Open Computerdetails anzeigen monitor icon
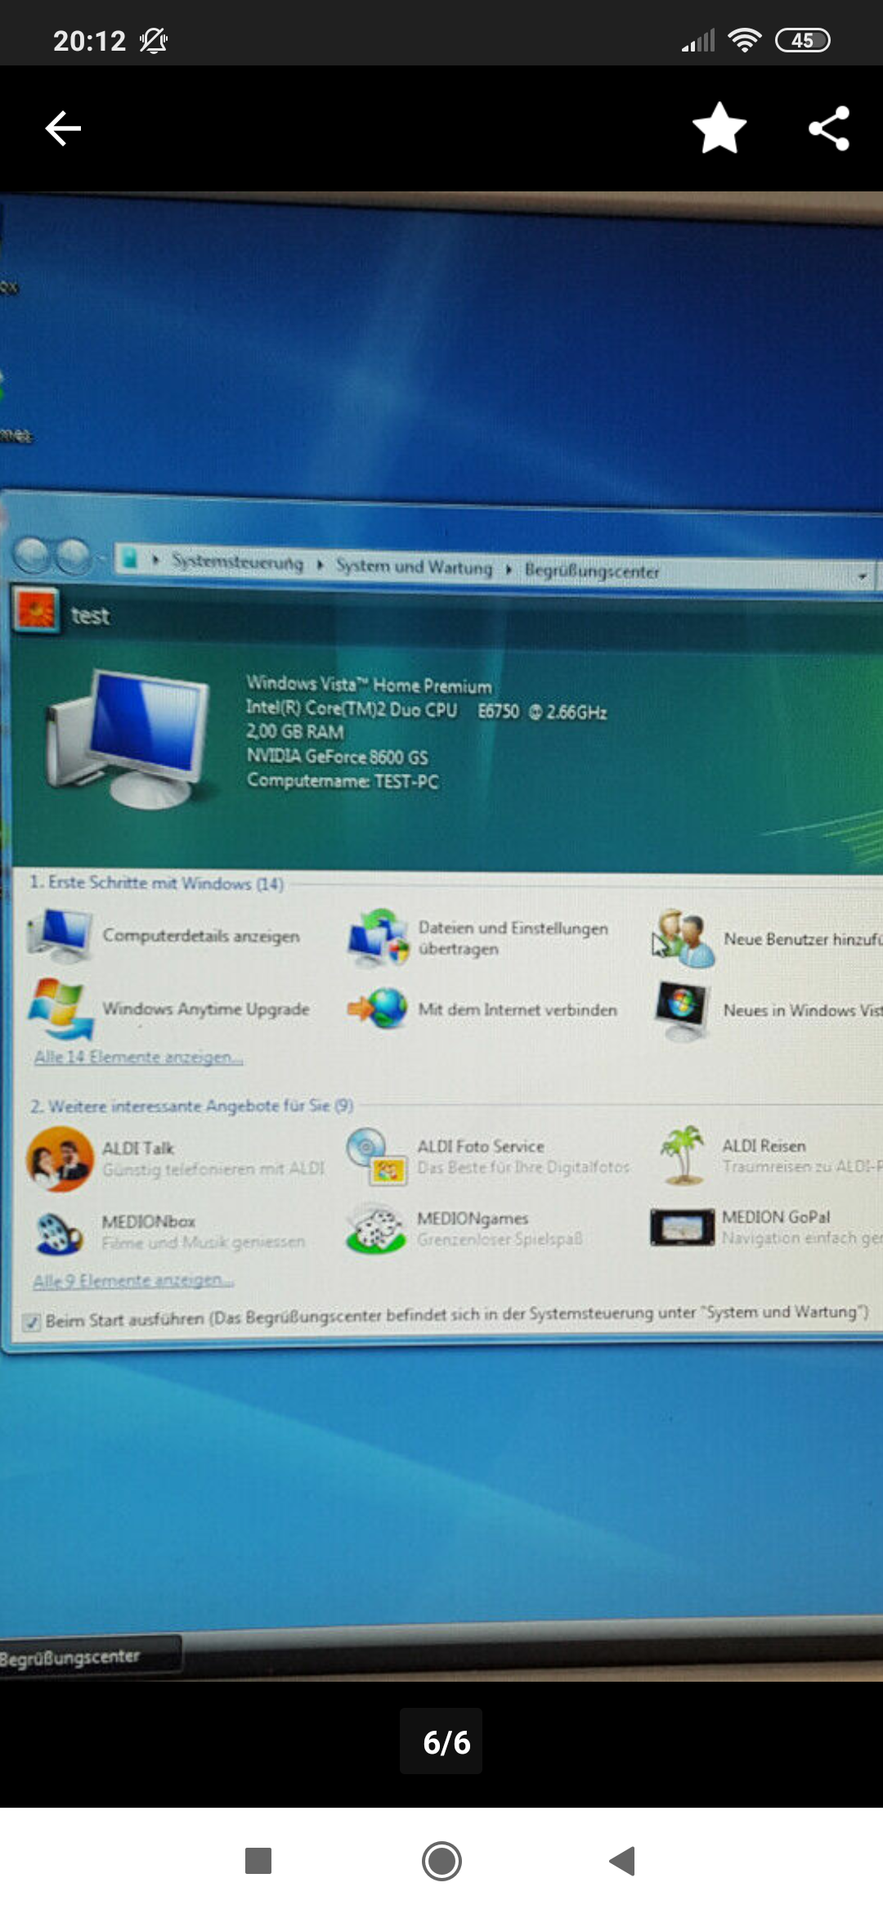The image size is (883, 1914). click(59, 934)
